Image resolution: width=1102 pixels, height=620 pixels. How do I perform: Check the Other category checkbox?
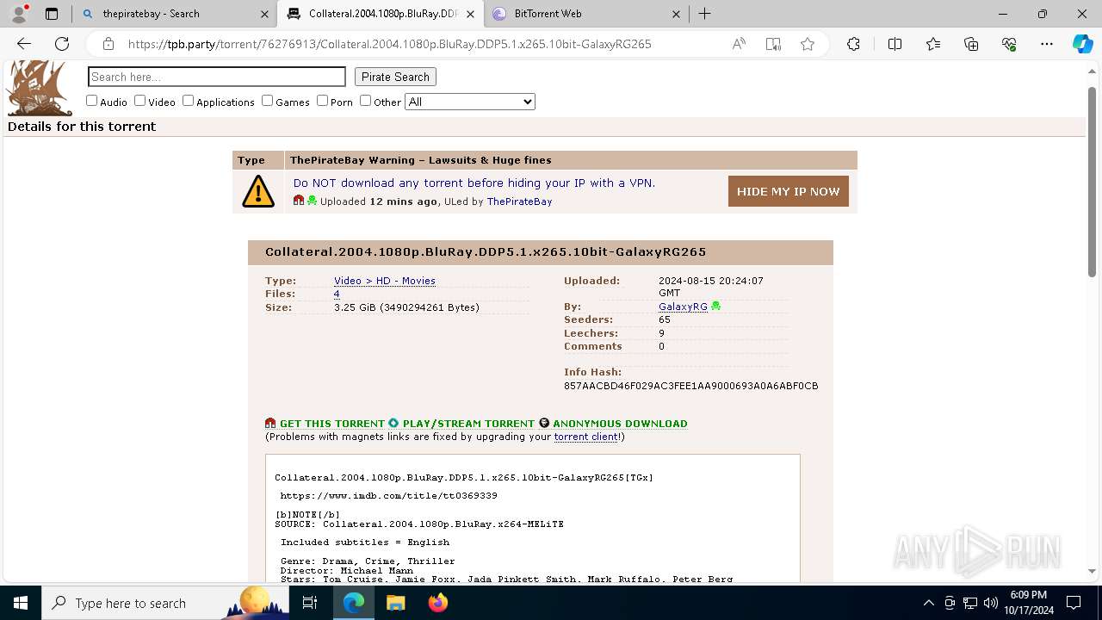pyautogui.click(x=365, y=101)
